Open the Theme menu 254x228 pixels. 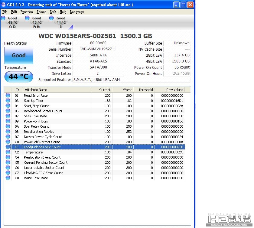41,12
